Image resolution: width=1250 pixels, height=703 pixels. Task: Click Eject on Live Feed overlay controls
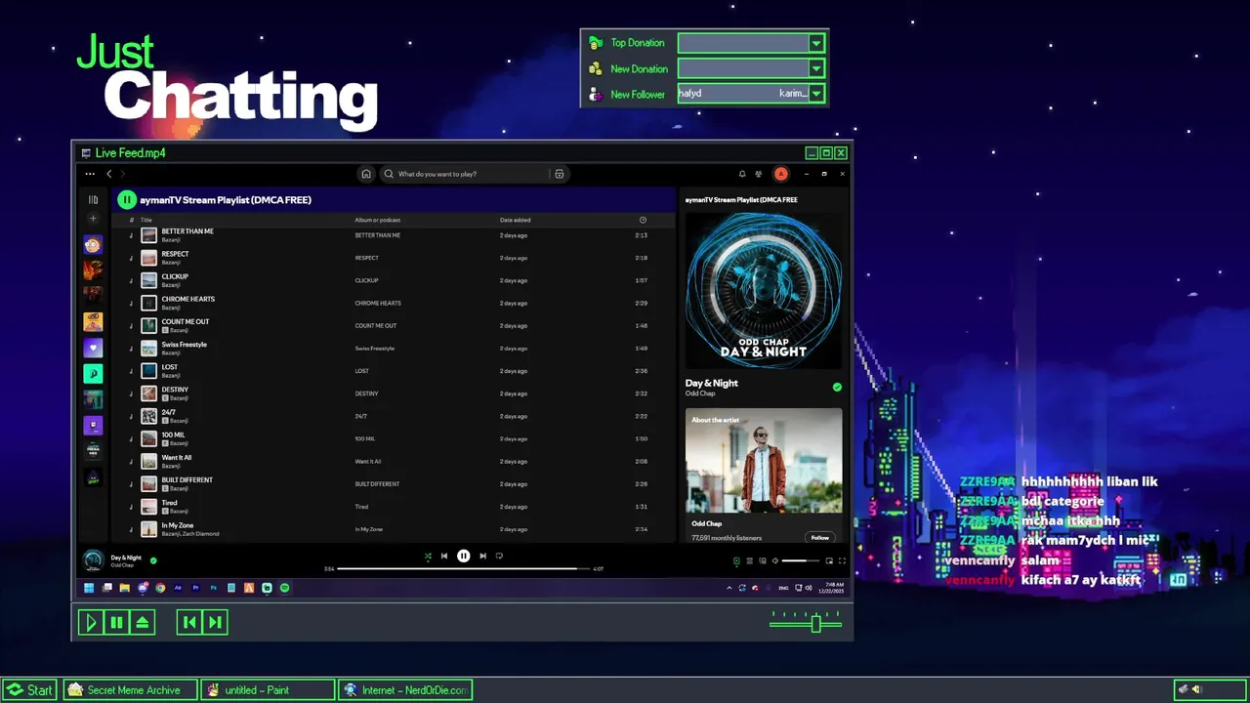(x=143, y=622)
